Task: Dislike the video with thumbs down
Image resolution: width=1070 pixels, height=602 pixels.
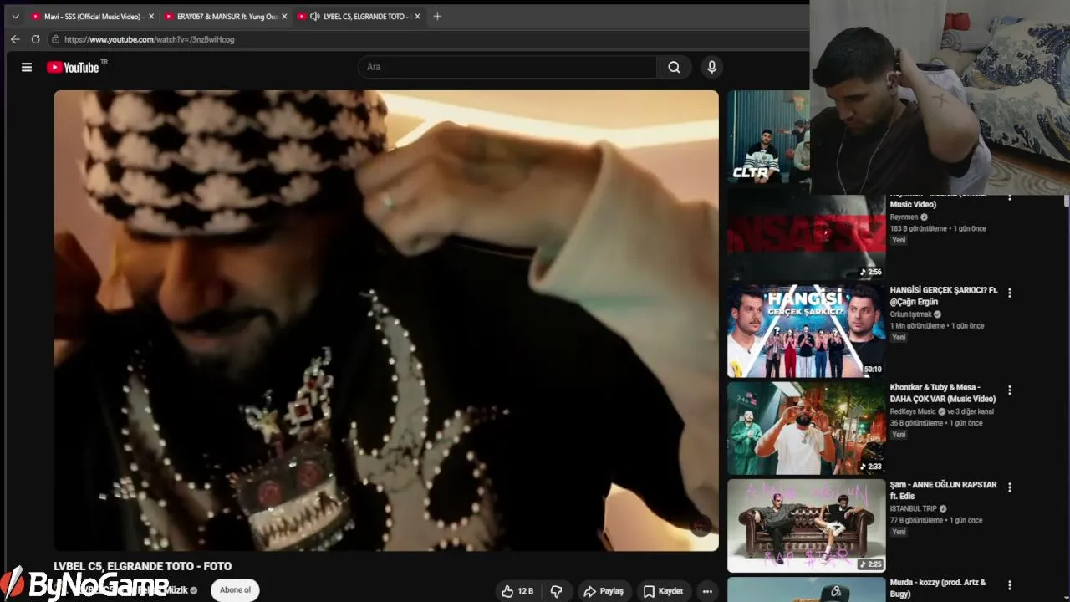Action: pos(557,591)
